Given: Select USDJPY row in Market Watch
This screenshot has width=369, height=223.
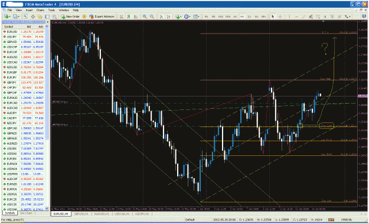Looking at the screenshot, I should [24, 37].
